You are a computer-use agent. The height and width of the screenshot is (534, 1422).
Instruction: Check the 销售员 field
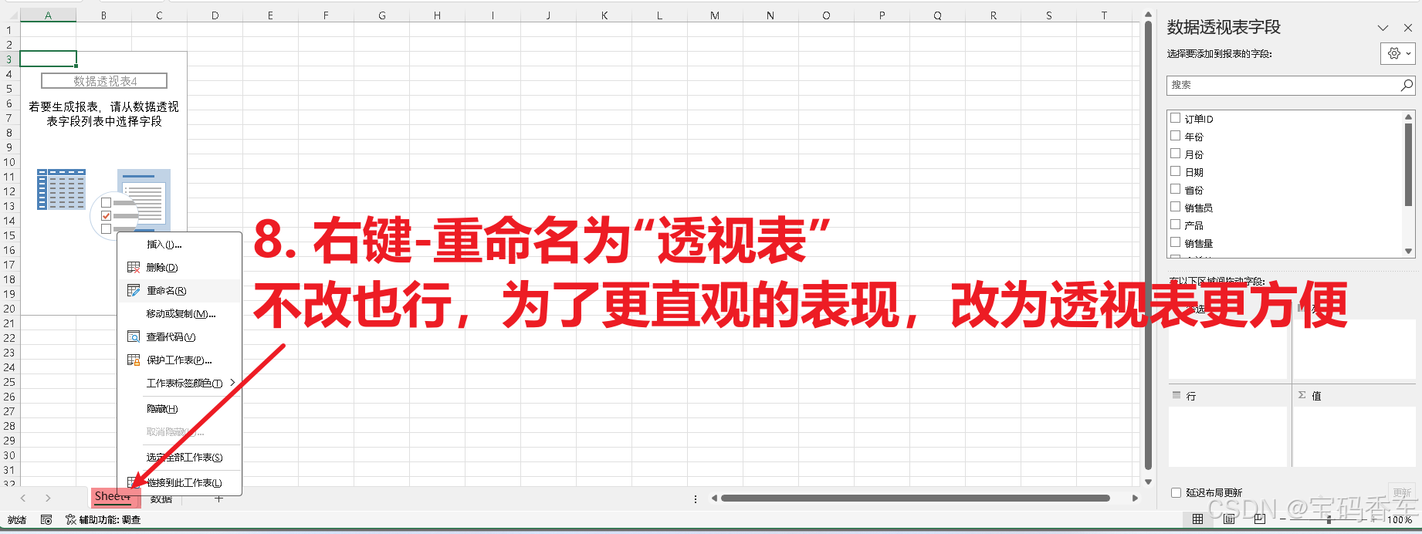point(1175,207)
